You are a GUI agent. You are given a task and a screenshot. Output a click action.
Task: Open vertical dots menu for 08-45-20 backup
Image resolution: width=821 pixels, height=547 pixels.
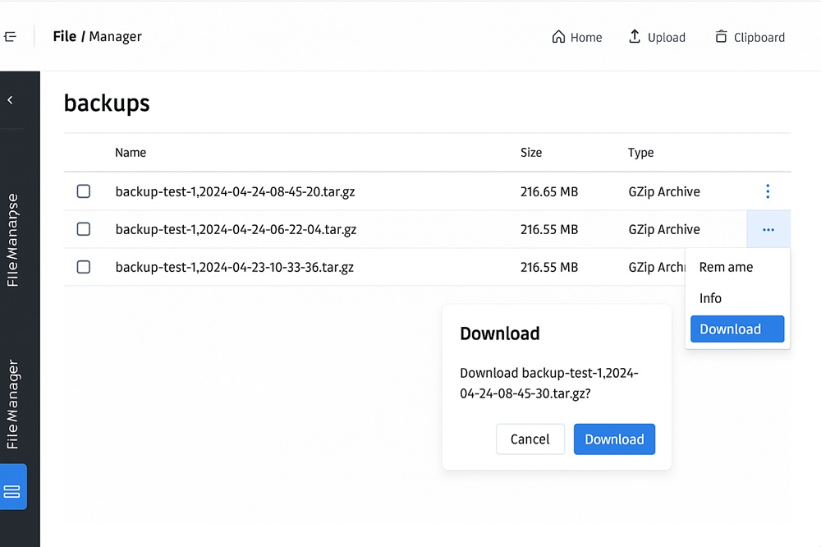[x=768, y=191]
